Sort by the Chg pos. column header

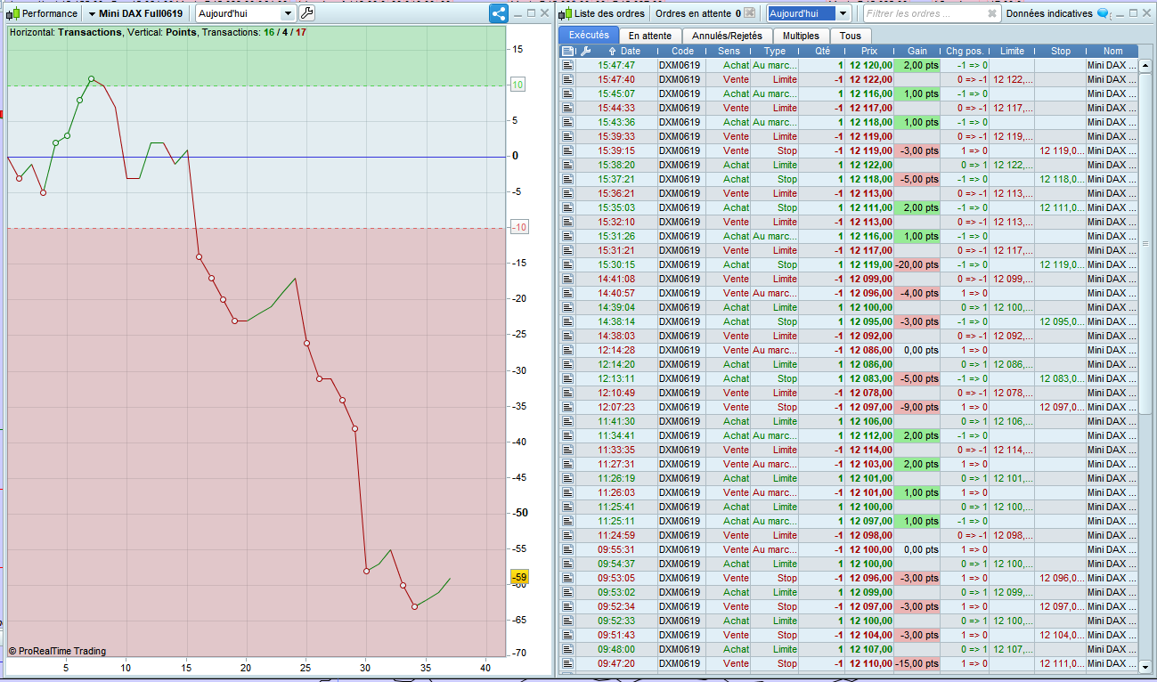(x=965, y=52)
